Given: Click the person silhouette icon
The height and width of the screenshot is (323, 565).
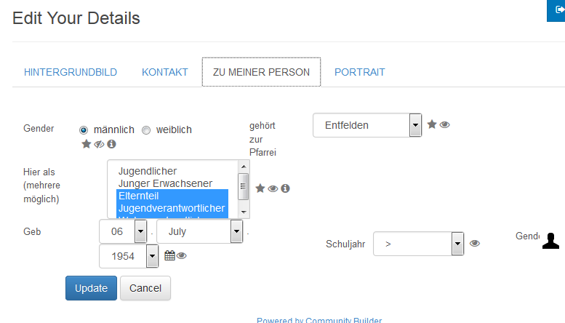Looking at the screenshot, I should click(x=550, y=241).
